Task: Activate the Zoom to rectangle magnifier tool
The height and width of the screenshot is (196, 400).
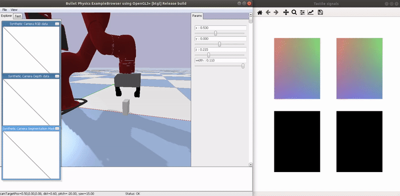Action: coord(294,12)
